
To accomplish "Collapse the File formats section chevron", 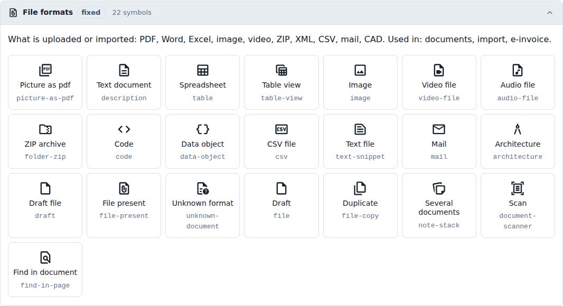I will (550, 13).
